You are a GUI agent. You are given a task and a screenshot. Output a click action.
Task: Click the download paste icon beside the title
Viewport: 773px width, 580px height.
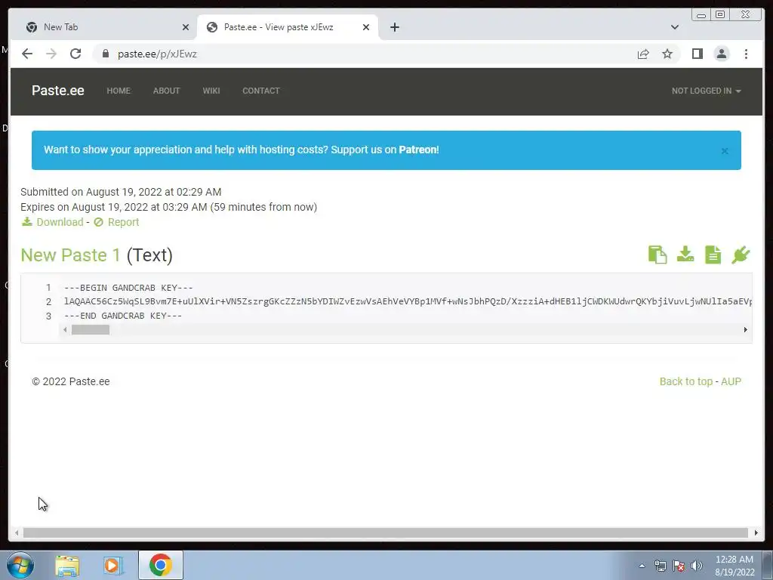[685, 255]
